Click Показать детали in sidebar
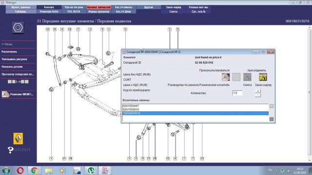 (x=12, y=67)
